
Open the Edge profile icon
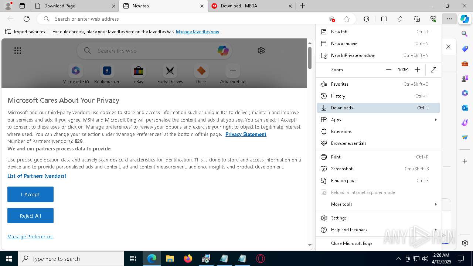coord(8,6)
